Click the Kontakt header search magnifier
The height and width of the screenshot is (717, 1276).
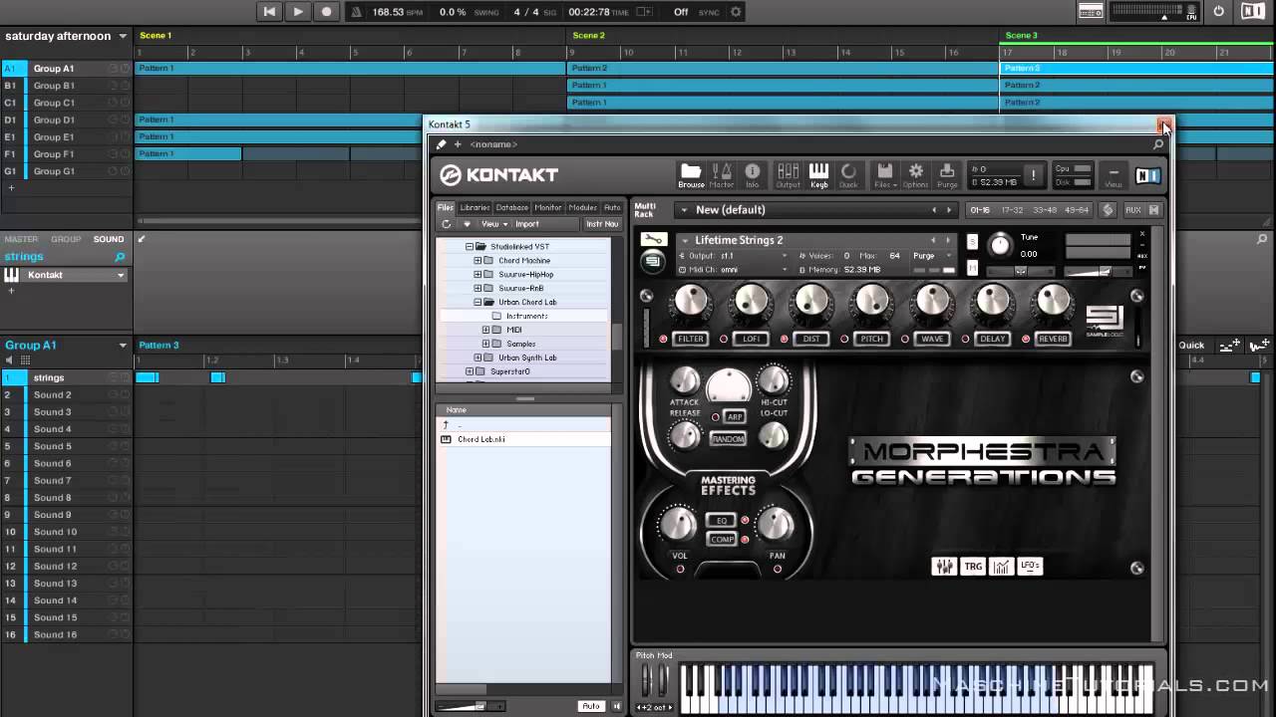(x=1157, y=144)
